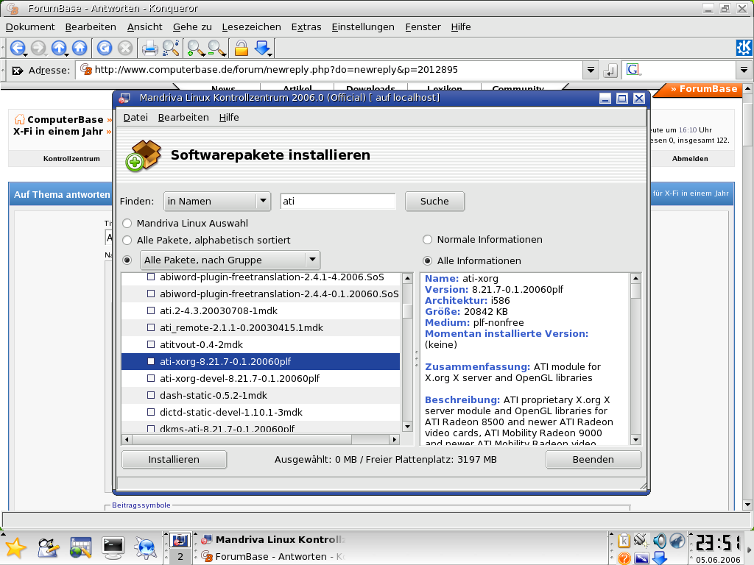Viewport: 754px width, 565px height.
Task: Open the star menu on KDE panel
Action: click(16, 548)
